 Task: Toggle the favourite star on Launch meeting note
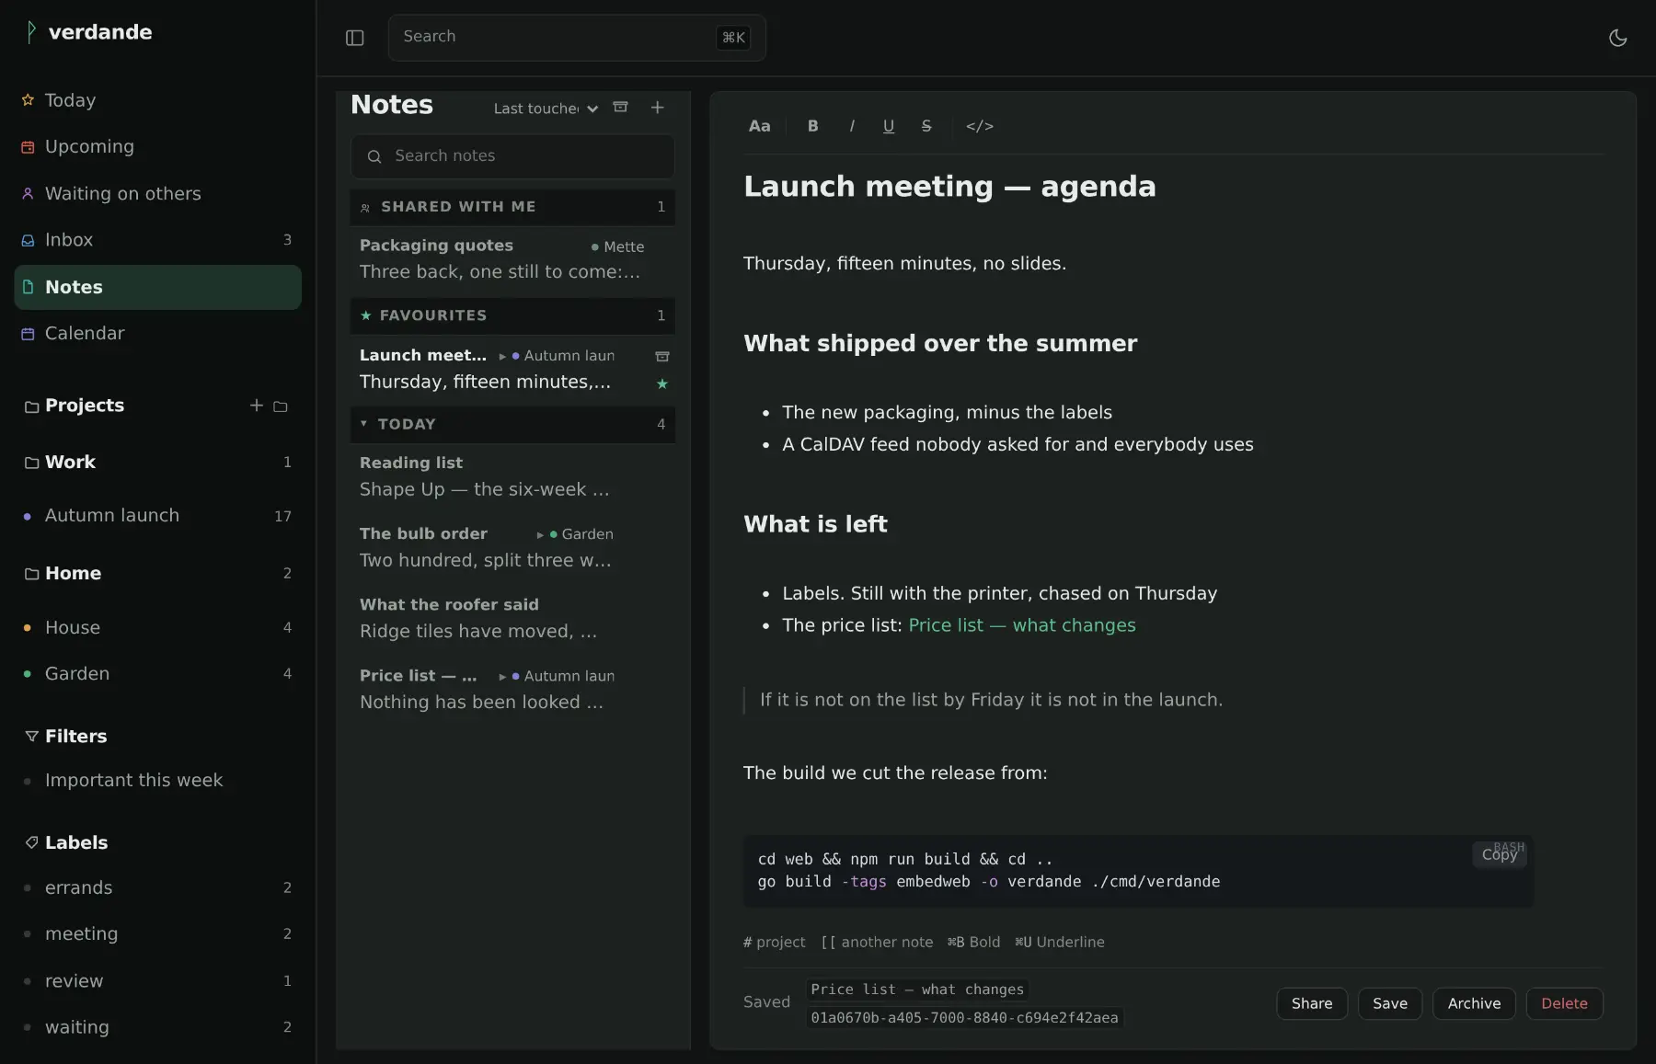(x=661, y=383)
